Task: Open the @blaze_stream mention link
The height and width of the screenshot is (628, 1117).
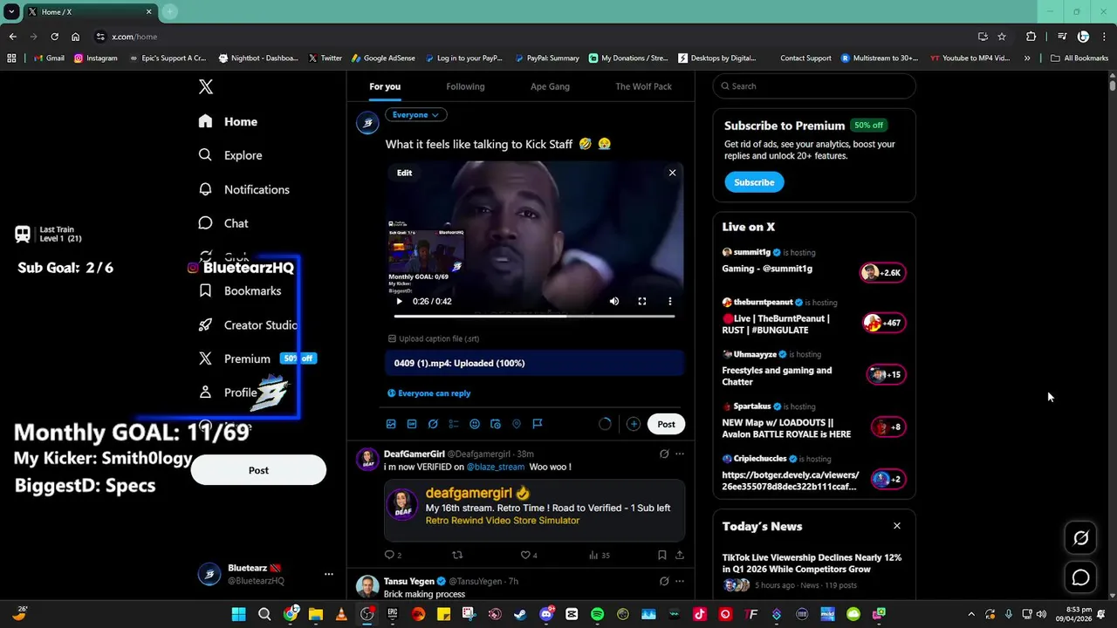Action: [x=495, y=467]
